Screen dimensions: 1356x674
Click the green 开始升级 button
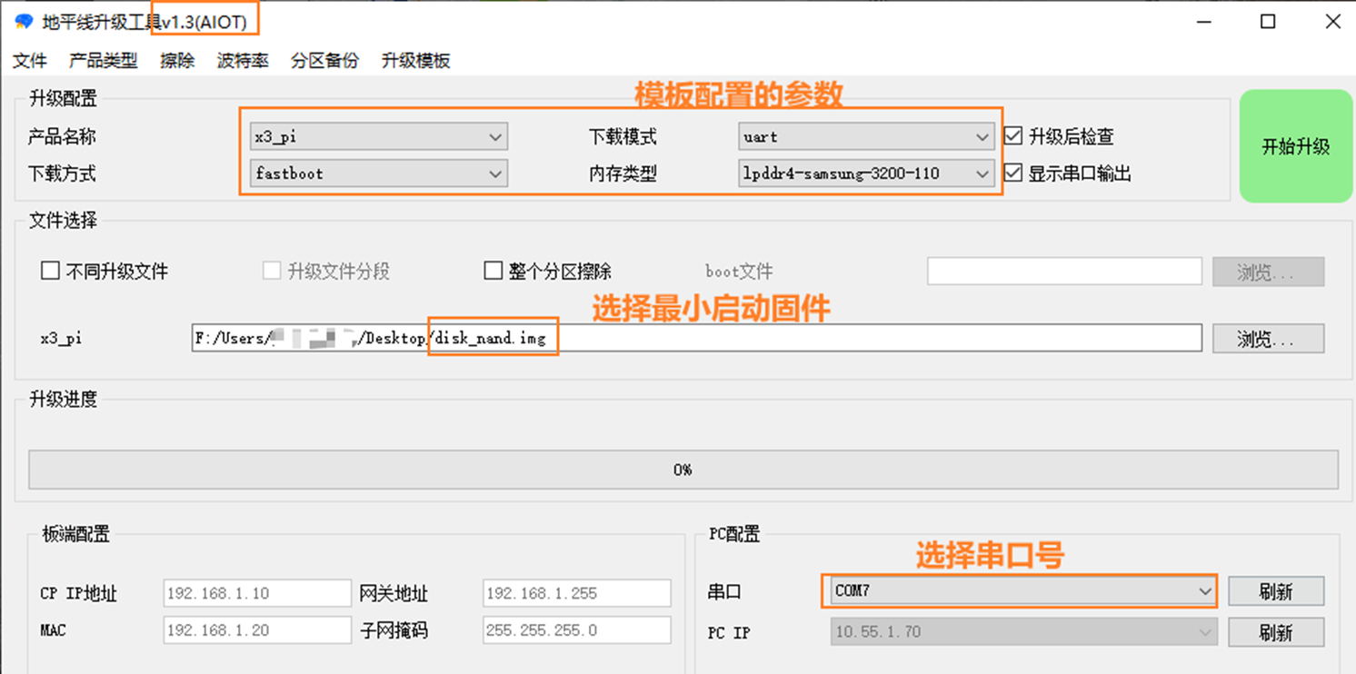1296,146
